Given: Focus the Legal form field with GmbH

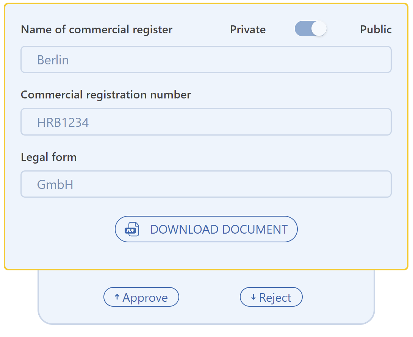Looking at the screenshot, I should pyautogui.click(x=206, y=184).
